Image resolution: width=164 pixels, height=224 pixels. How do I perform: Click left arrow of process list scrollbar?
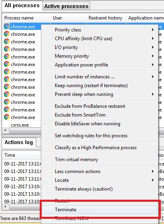[x=6, y=130]
